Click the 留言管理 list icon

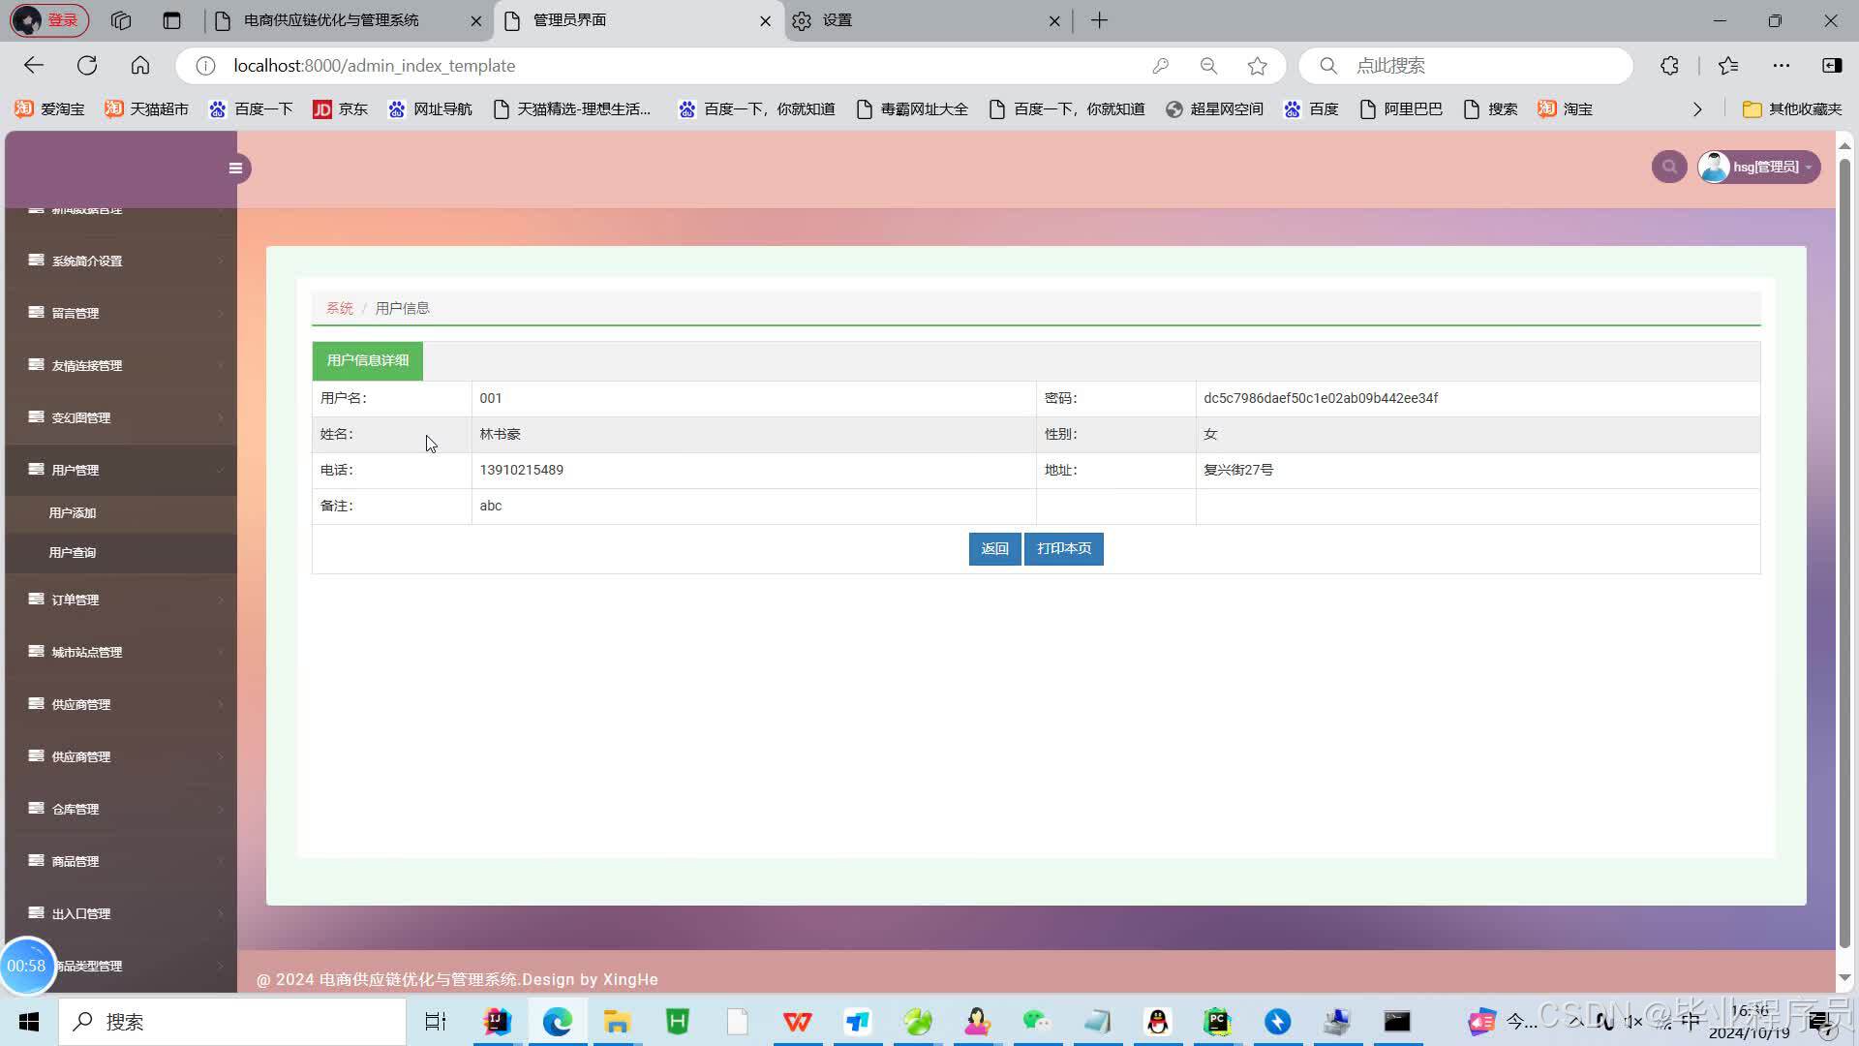click(36, 312)
